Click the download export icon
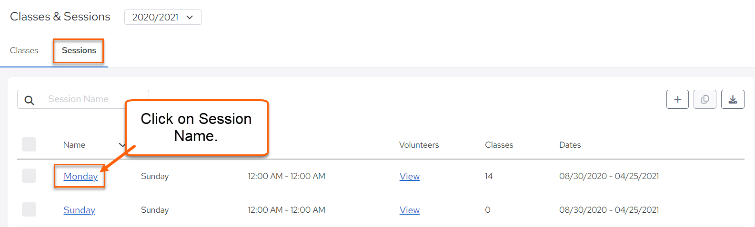Screen dimensions: 755x227 pos(733,99)
